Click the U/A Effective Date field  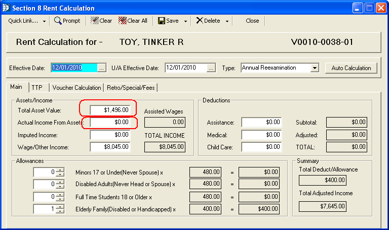pos(186,68)
